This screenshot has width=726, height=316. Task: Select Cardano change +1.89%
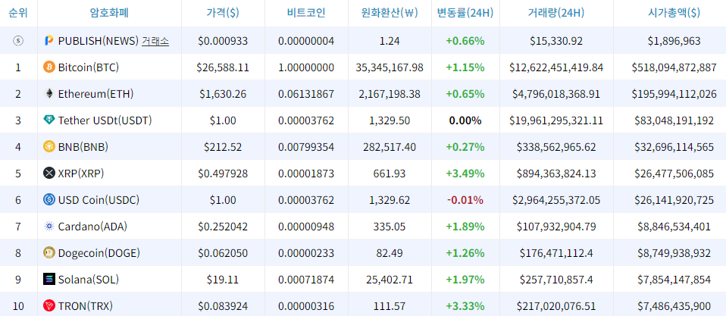tap(465, 227)
